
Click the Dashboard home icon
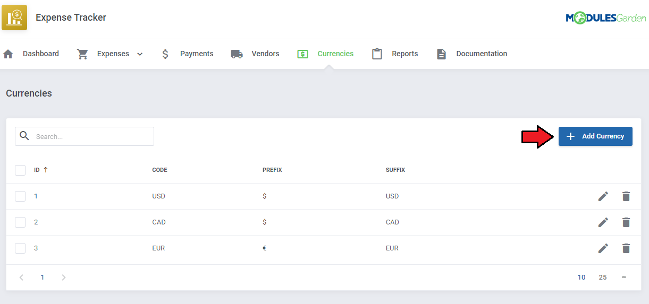coord(8,54)
